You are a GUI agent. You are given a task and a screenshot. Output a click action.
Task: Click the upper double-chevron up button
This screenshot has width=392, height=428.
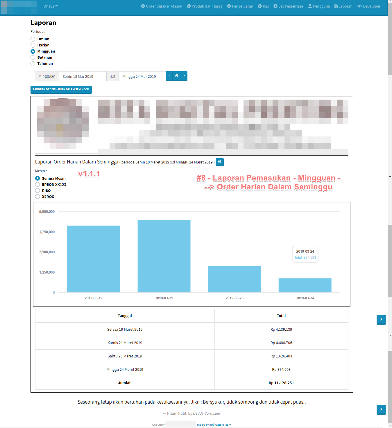pyautogui.click(x=381, y=319)
